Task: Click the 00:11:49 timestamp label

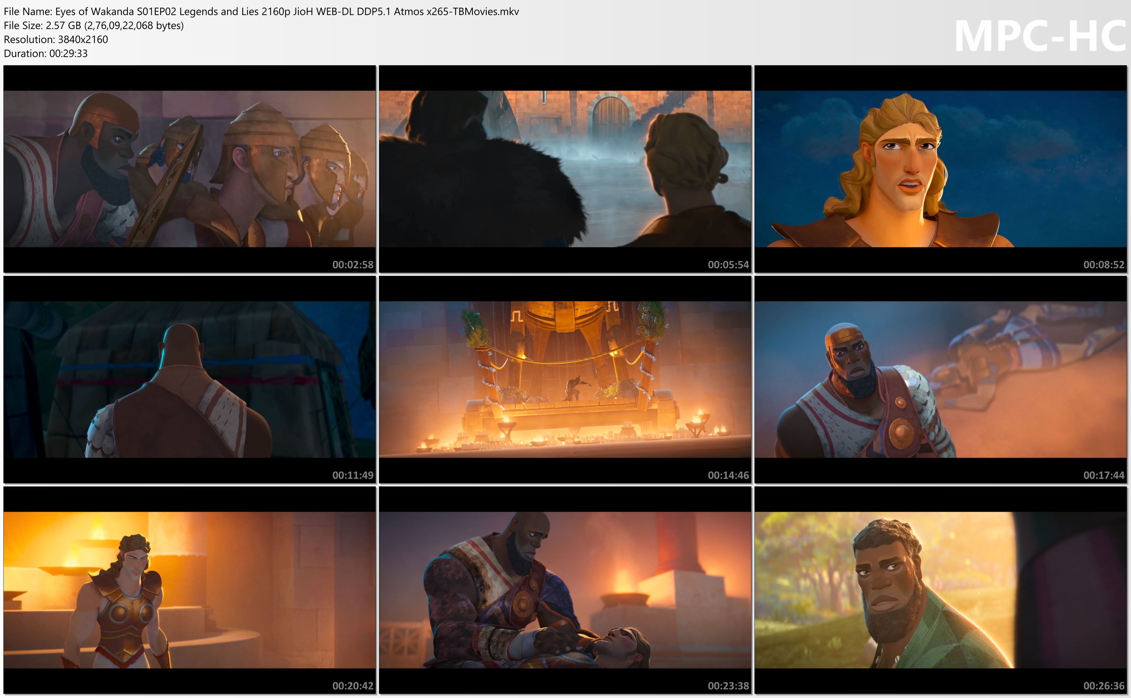Action: click(353, 475)
